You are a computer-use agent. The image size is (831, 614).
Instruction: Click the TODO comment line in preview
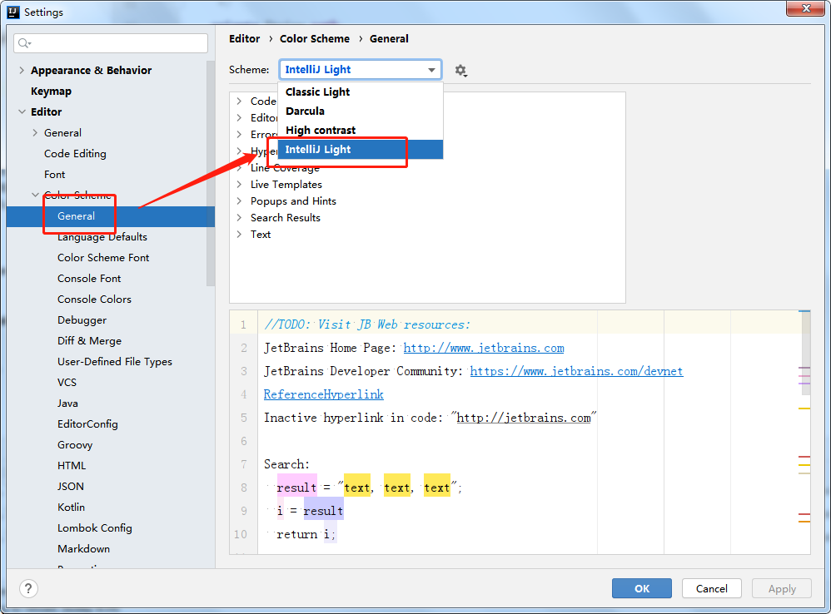tap(366, 324)
